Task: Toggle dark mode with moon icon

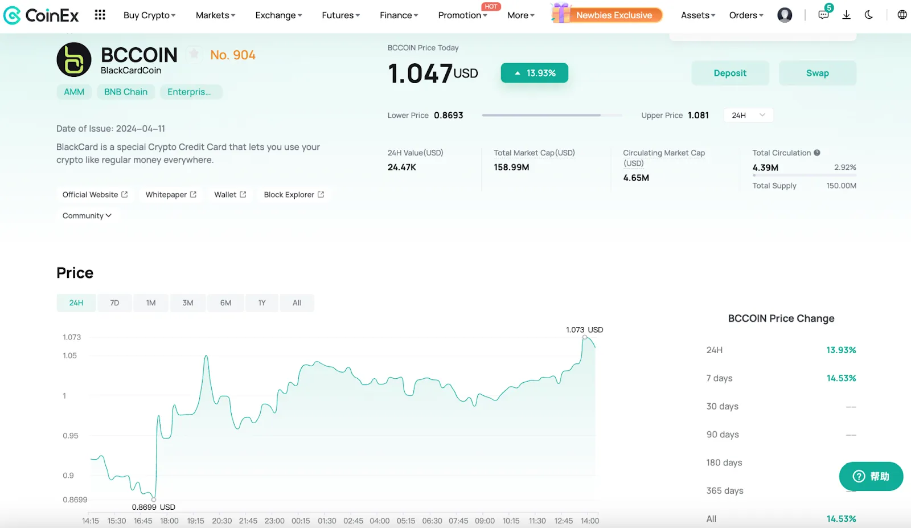Action: point(868,15)
